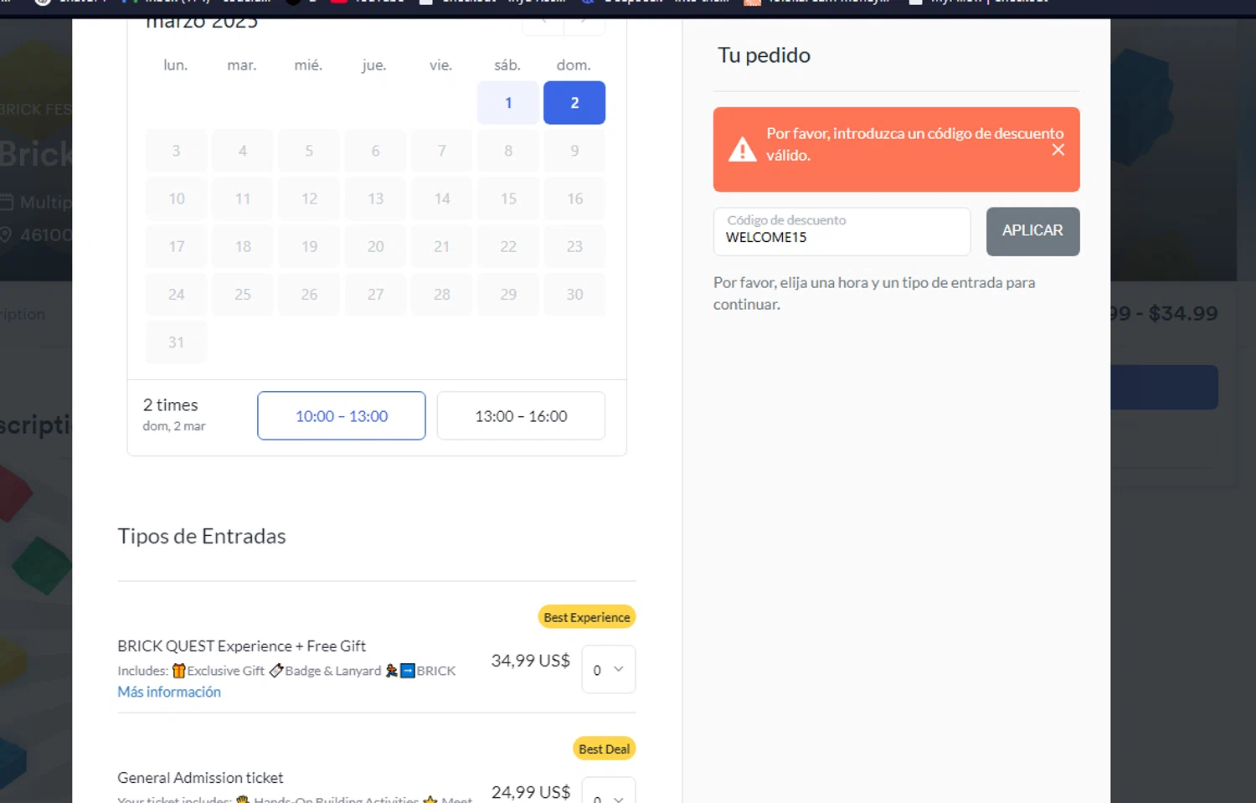Click the Best Deal badge

pos(605,749)
